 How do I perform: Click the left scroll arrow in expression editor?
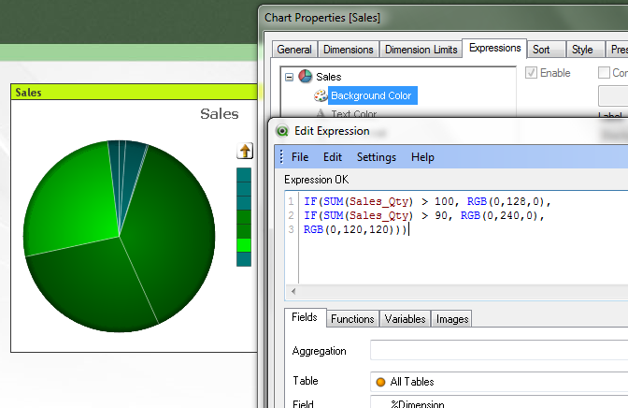pos(293,291)
